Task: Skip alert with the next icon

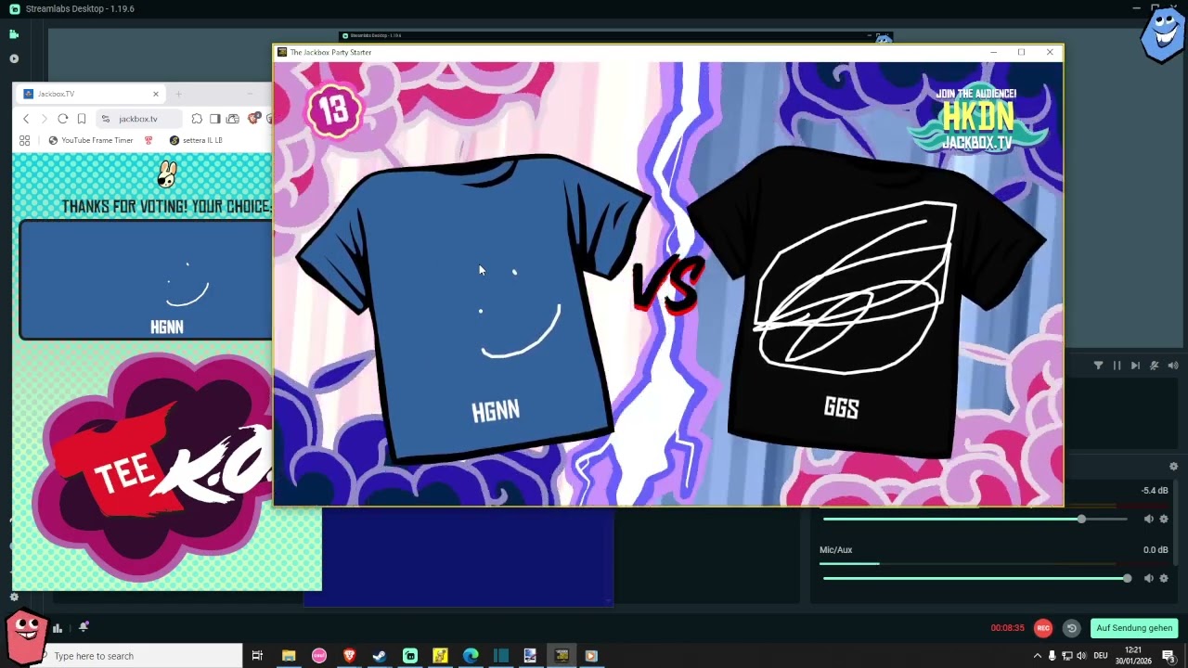Action: click(x=1135, y=366)
